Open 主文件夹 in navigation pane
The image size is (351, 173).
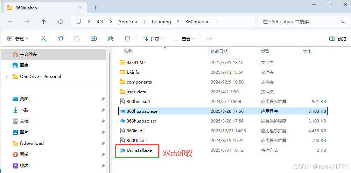(54, 54)
